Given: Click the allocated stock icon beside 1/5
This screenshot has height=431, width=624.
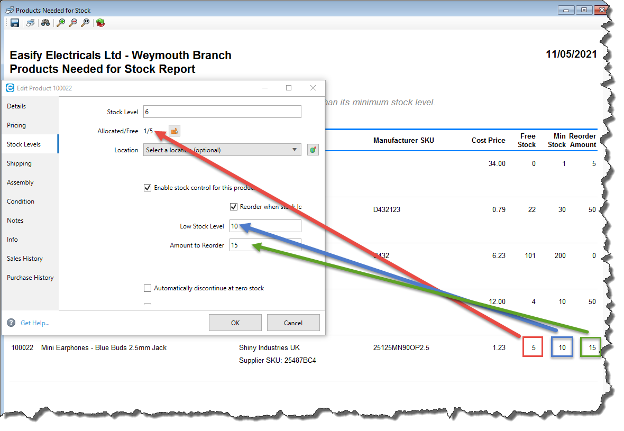Looking at the screenshot, I should 174,131.
